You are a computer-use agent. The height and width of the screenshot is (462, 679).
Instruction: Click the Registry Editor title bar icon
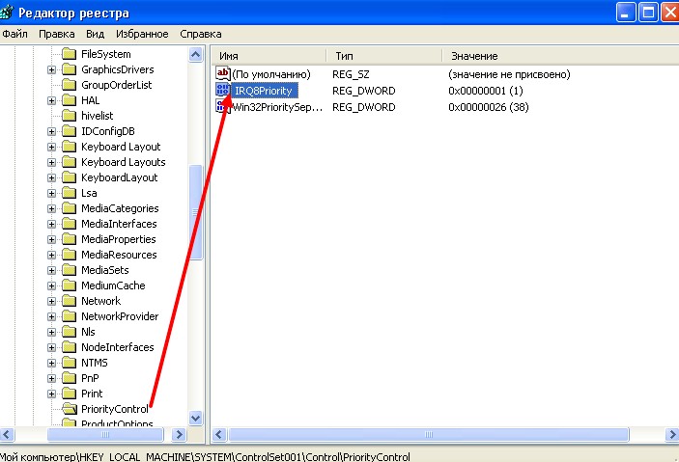(6, 13)
